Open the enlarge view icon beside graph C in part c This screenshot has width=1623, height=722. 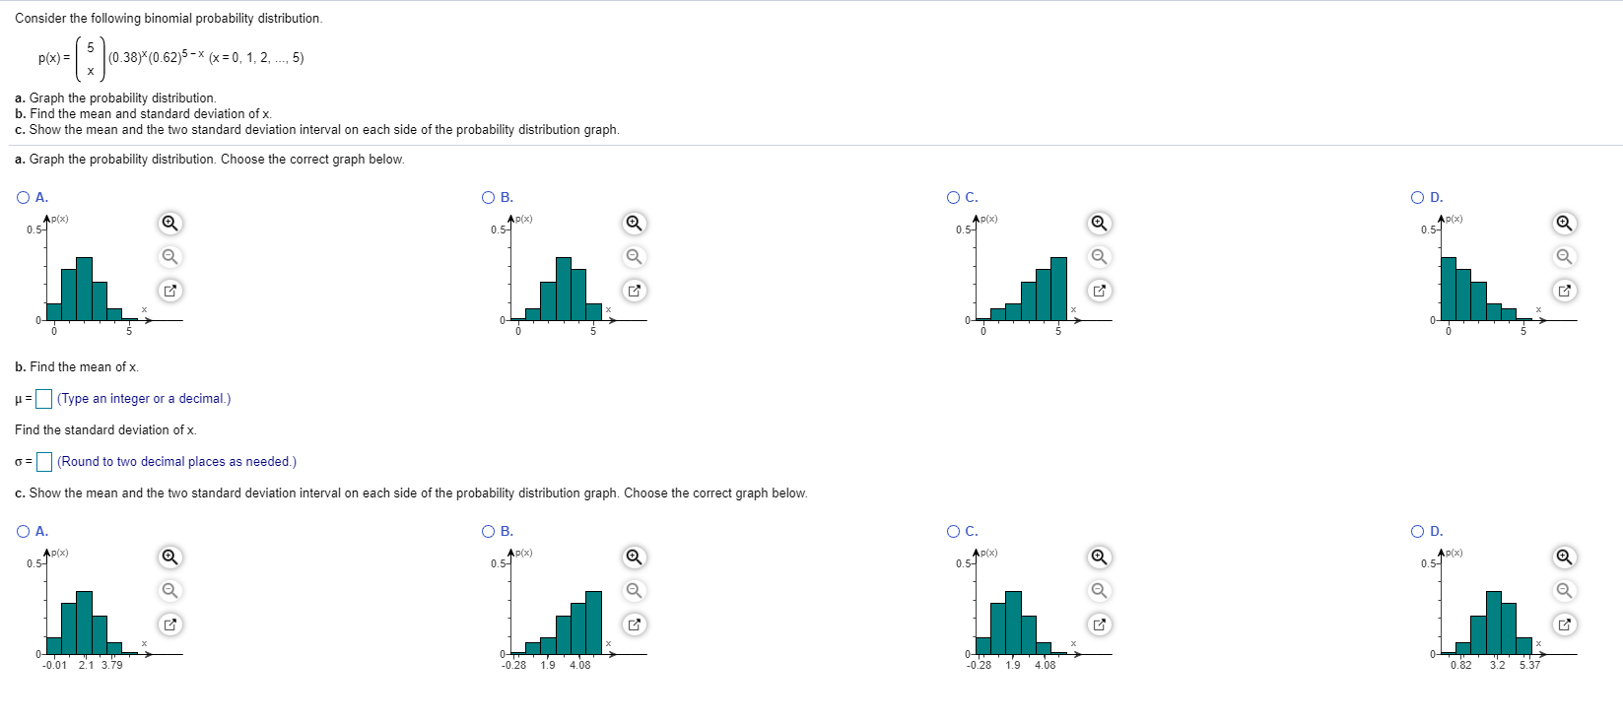tap(1099, 624)
